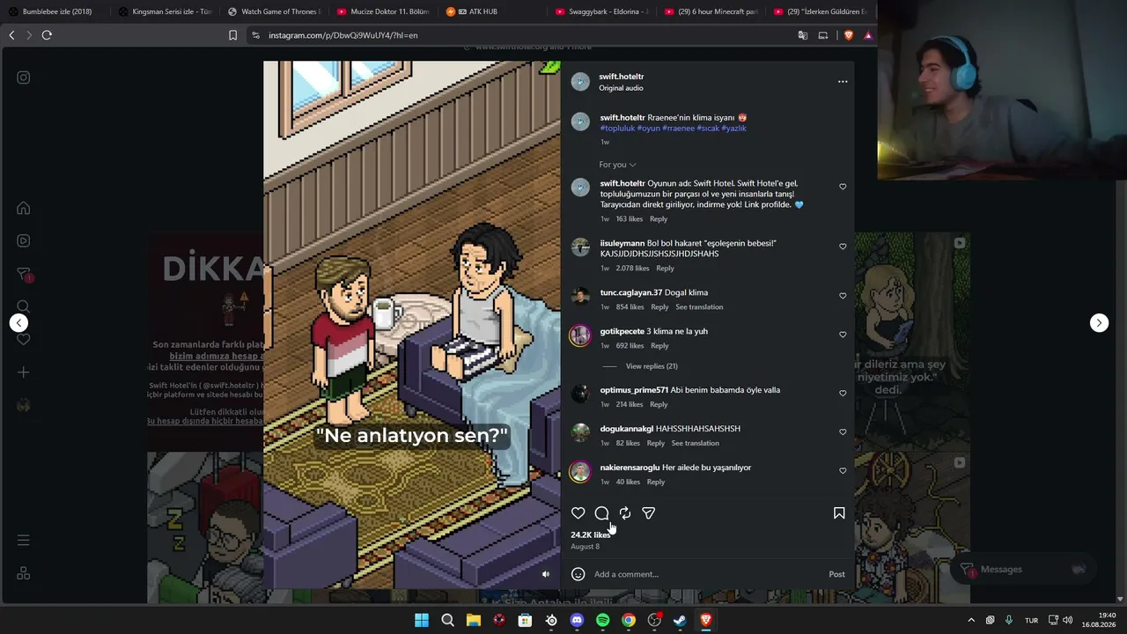Go back using the browser back arrow
The width and height of the screenshot is (1127, 634).
click(x=11, y=35)
